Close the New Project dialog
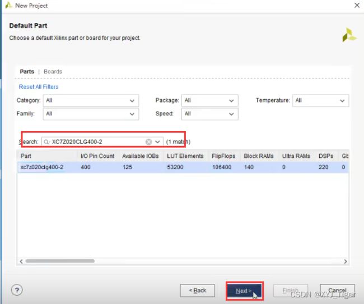This screenshot has height=304, width=364. point(357,6)
